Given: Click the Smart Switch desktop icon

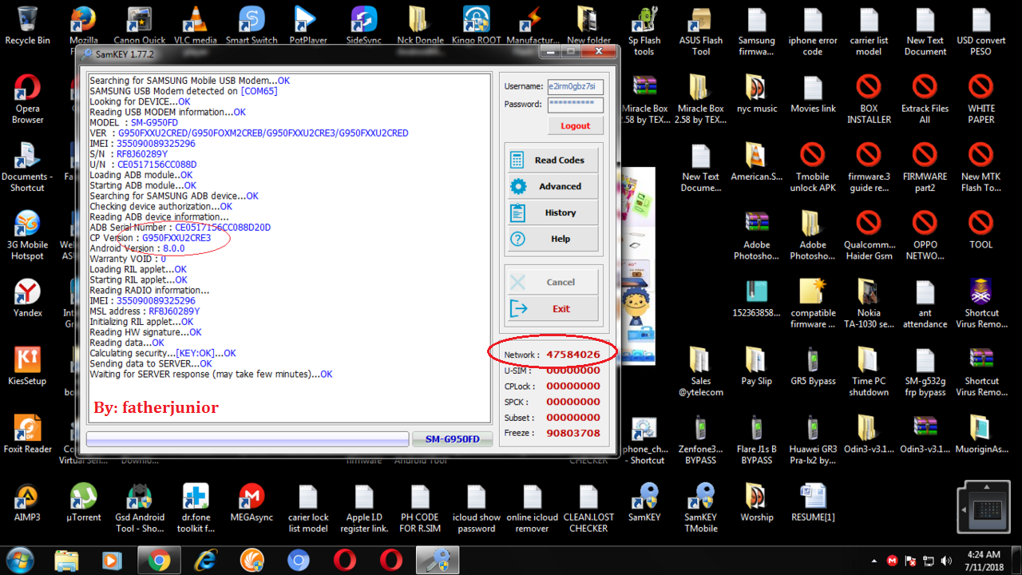Looking at the screenshot, I should [252, 26].
